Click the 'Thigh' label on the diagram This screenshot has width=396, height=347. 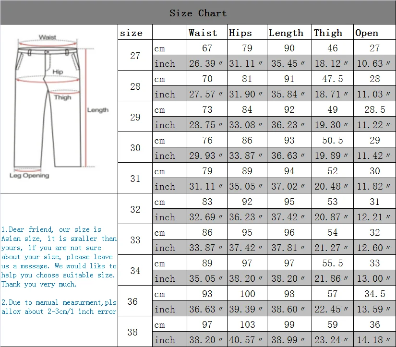62,97
